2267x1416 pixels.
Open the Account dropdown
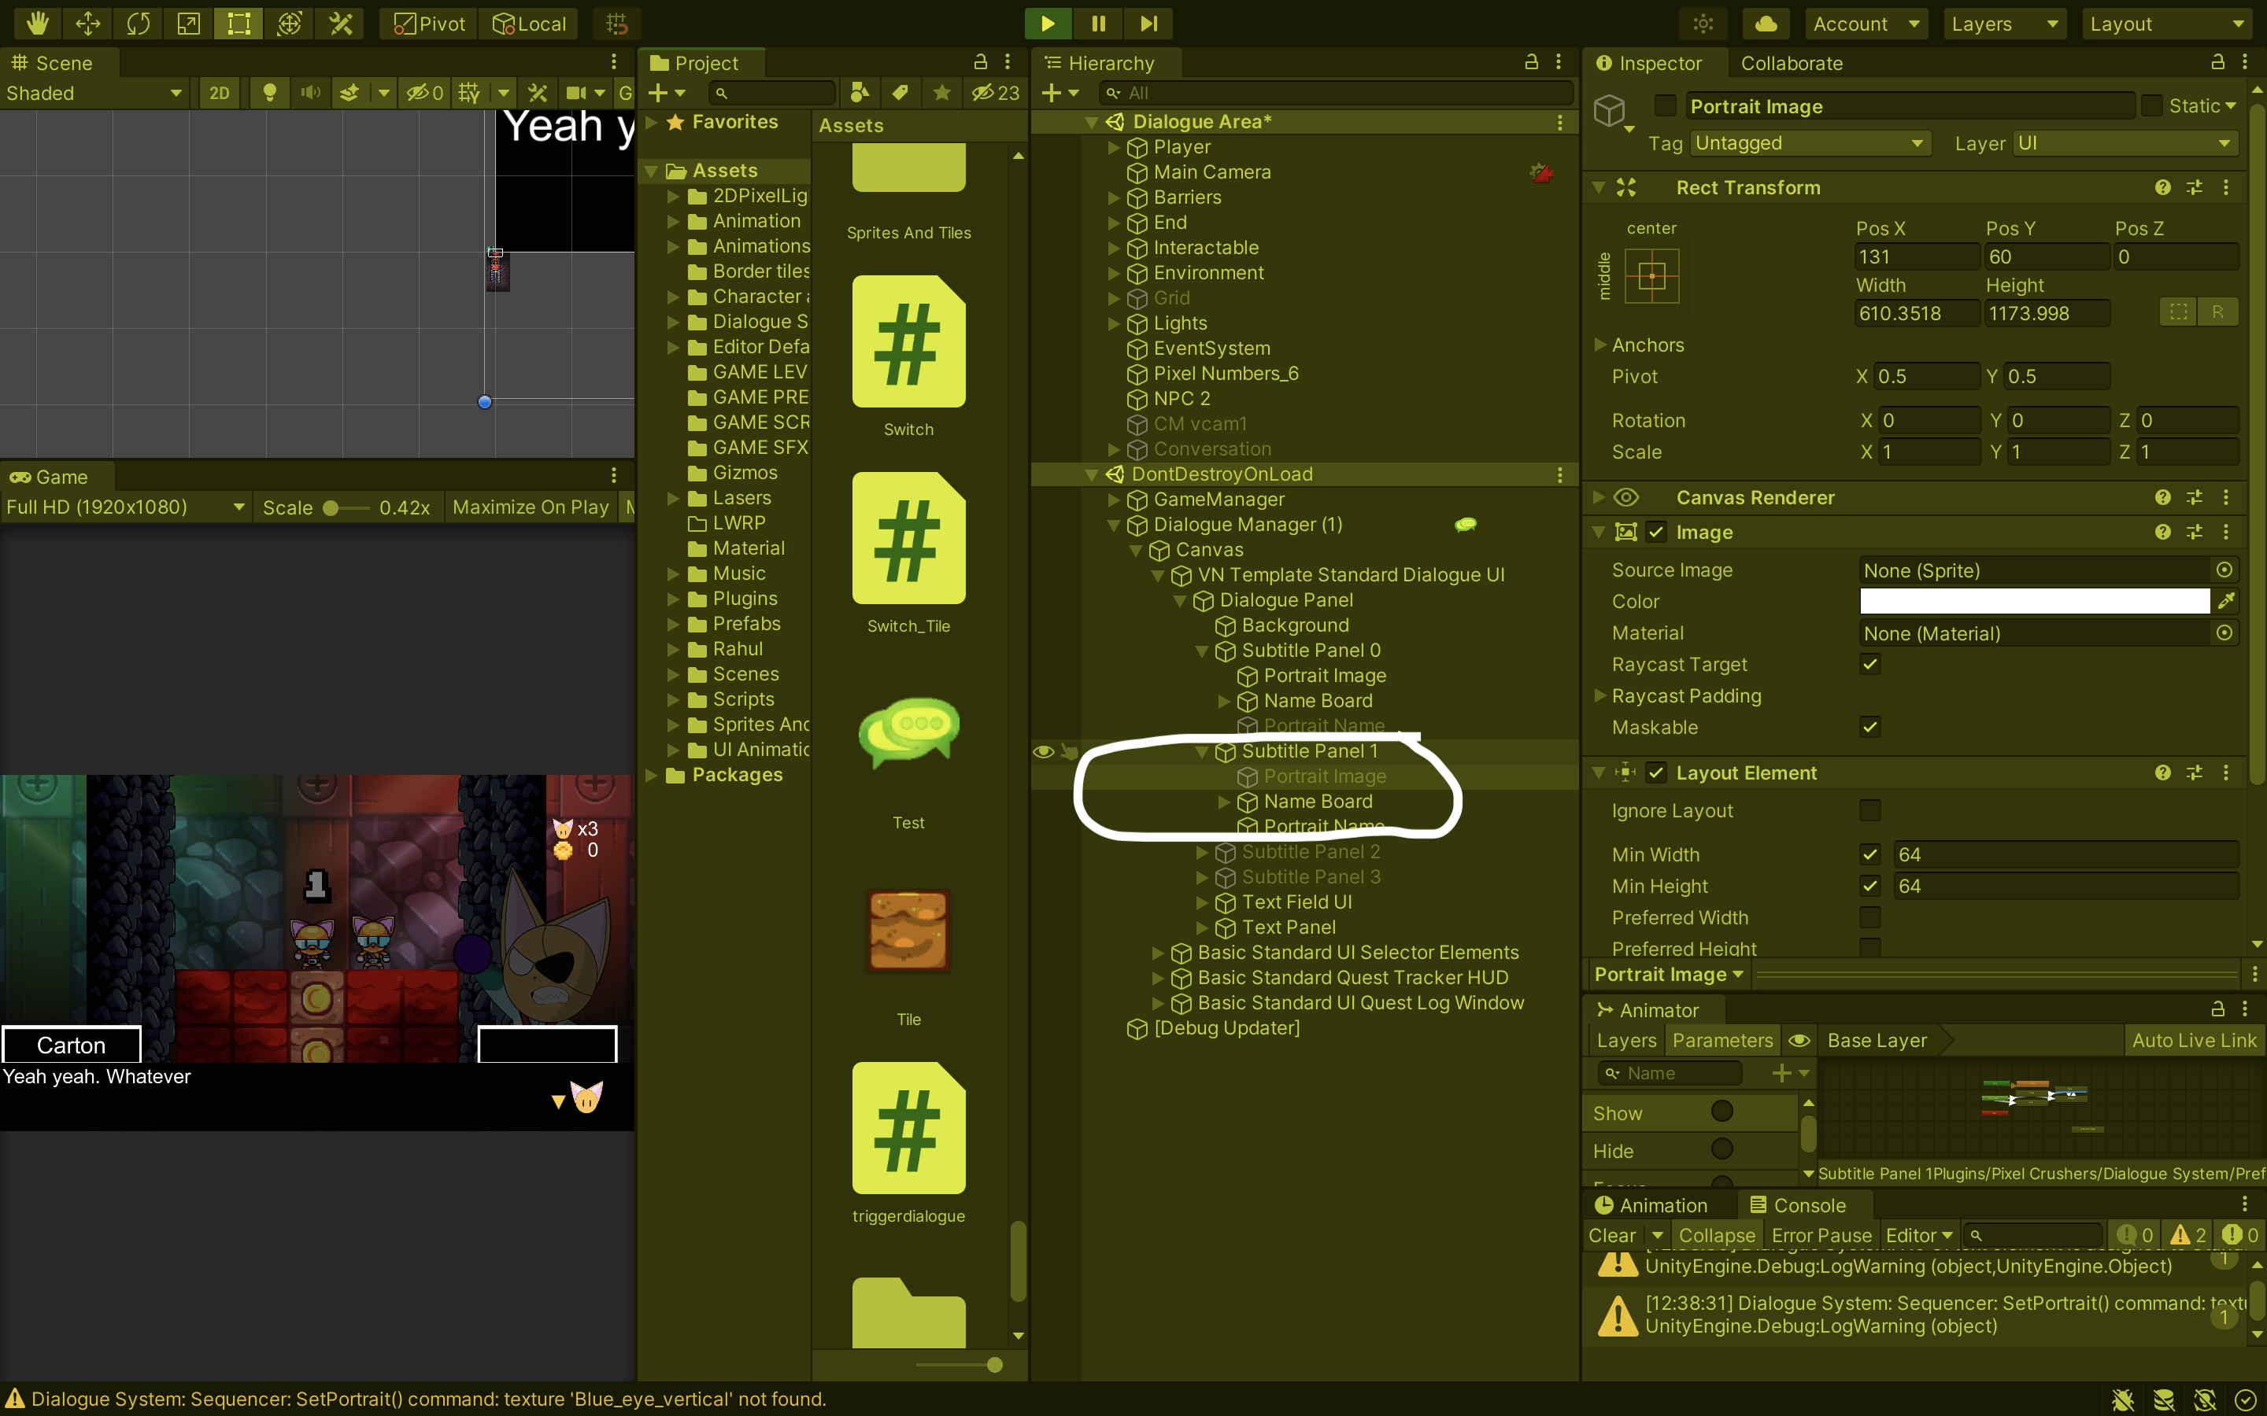pos(1866,24)
